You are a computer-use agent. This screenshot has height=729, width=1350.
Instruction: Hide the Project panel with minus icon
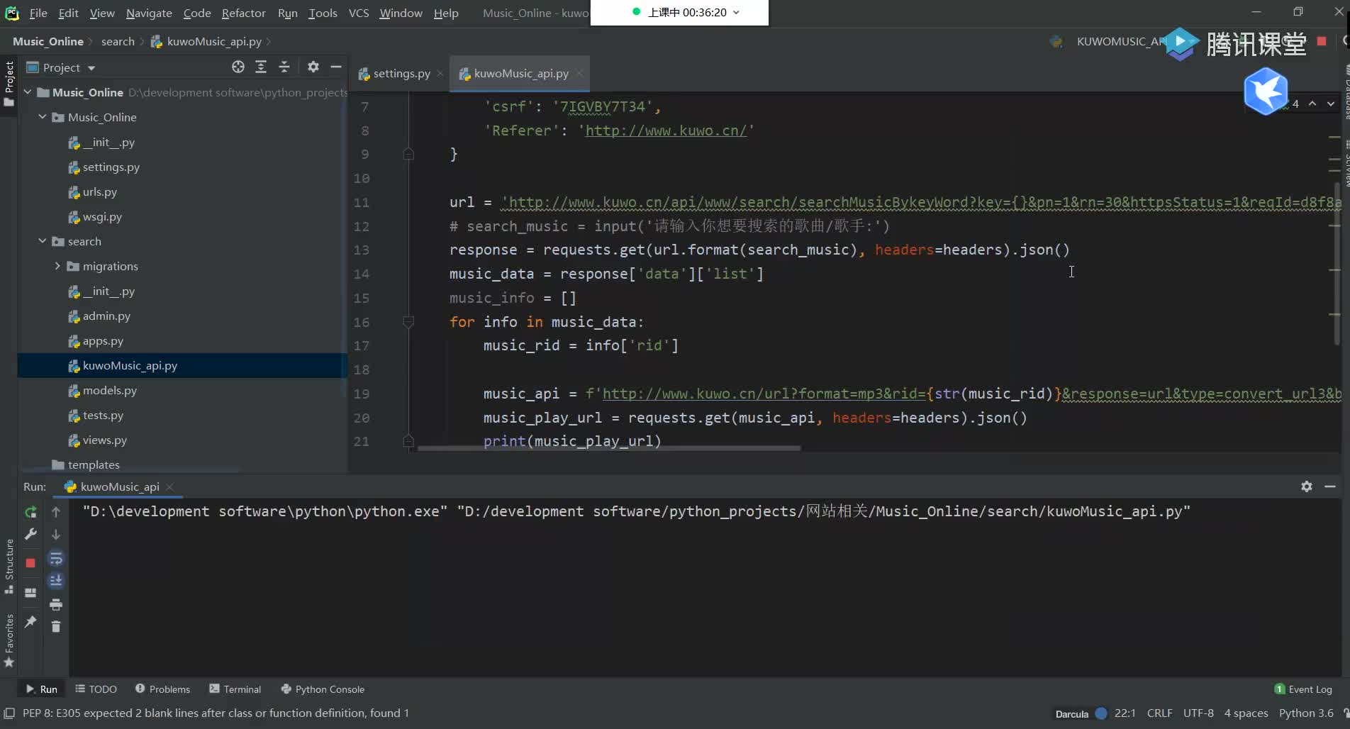[336, 67]
